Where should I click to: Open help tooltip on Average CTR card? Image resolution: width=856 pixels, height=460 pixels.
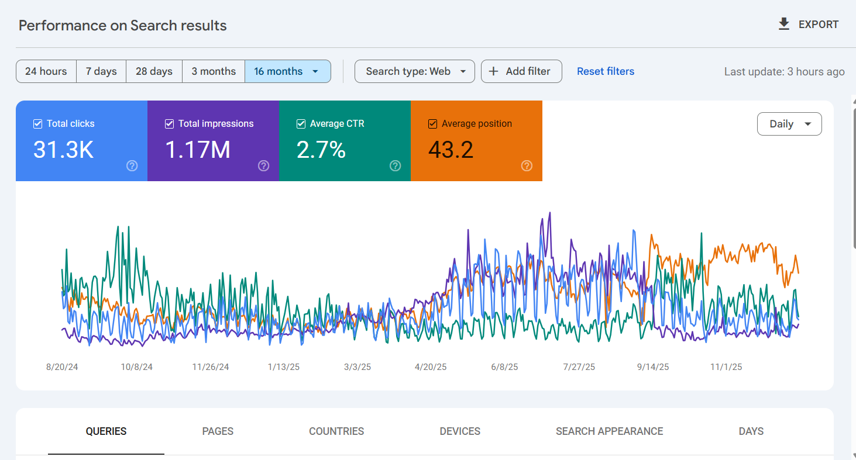click(x=395, y=165)
